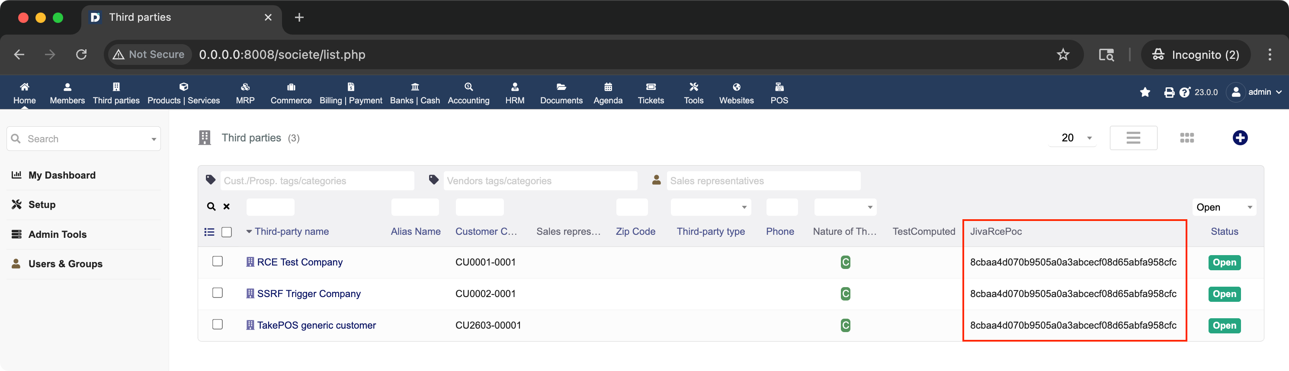Click the help question mark icon
Screen dimensions: 1289x371
pyautogui.click(x=1184, y=92)
